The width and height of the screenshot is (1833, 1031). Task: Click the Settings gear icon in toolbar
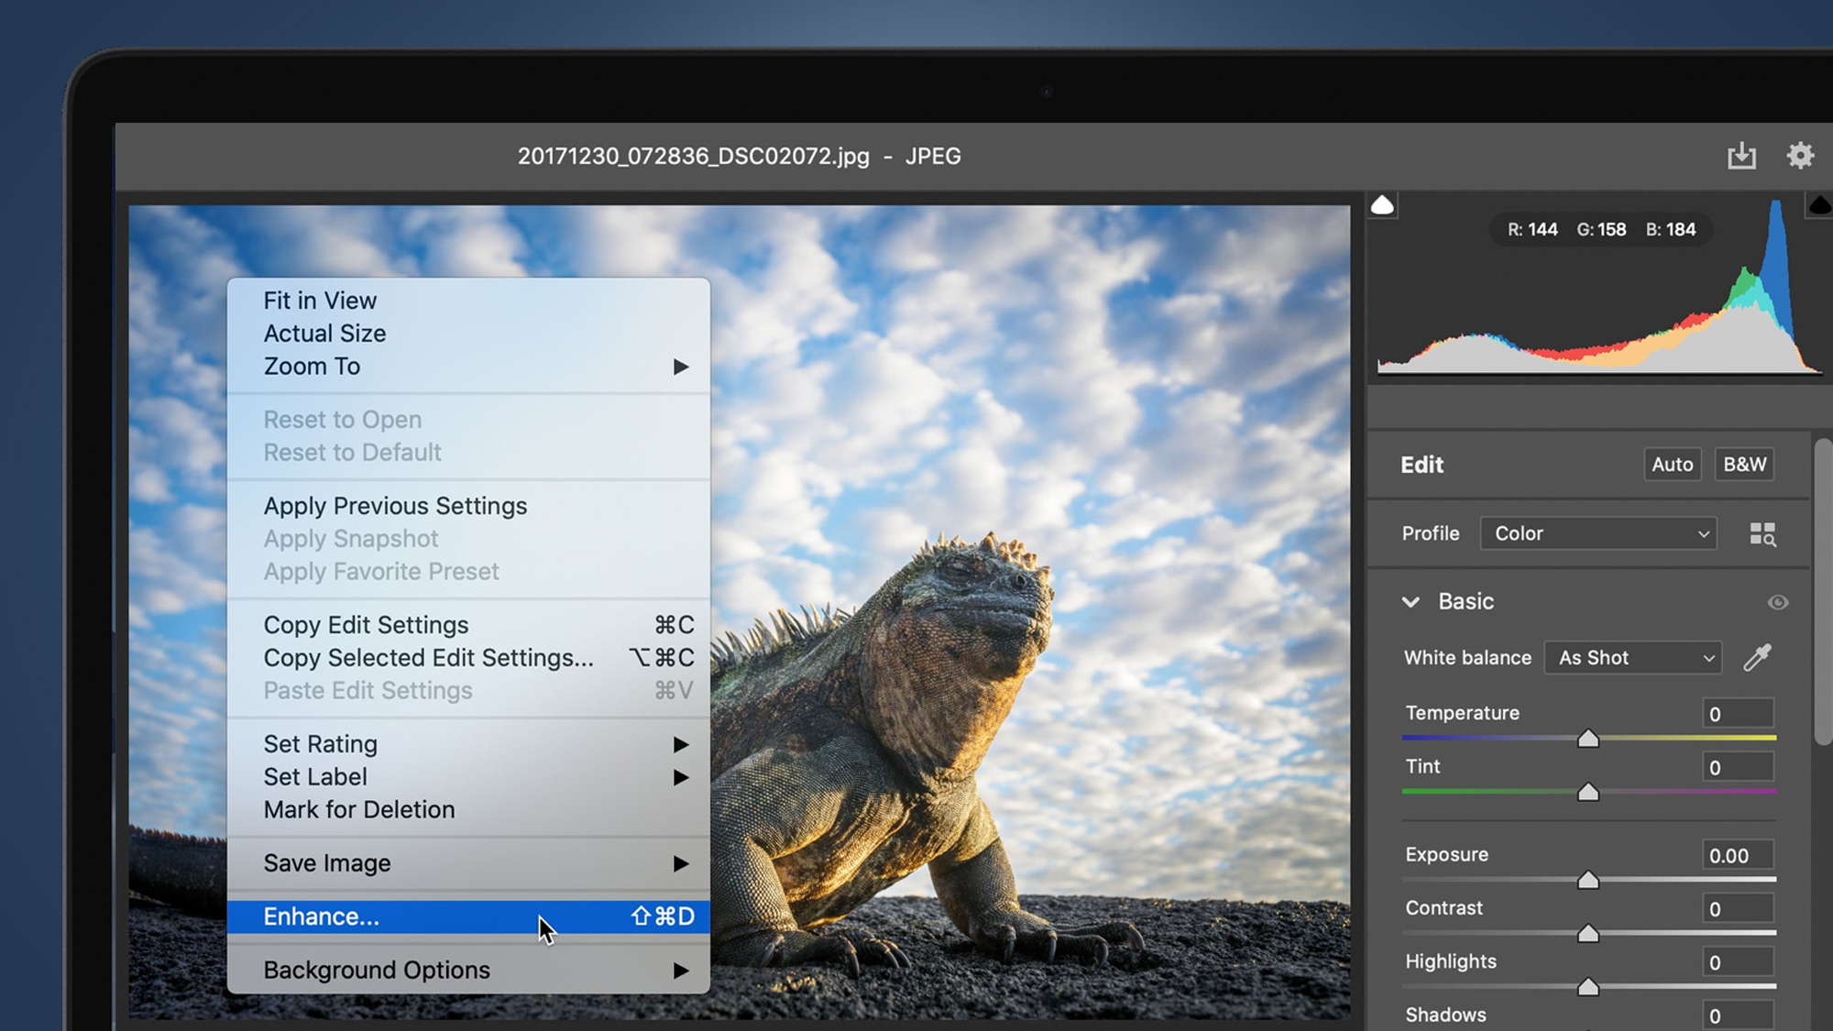tap(1800, 156)
